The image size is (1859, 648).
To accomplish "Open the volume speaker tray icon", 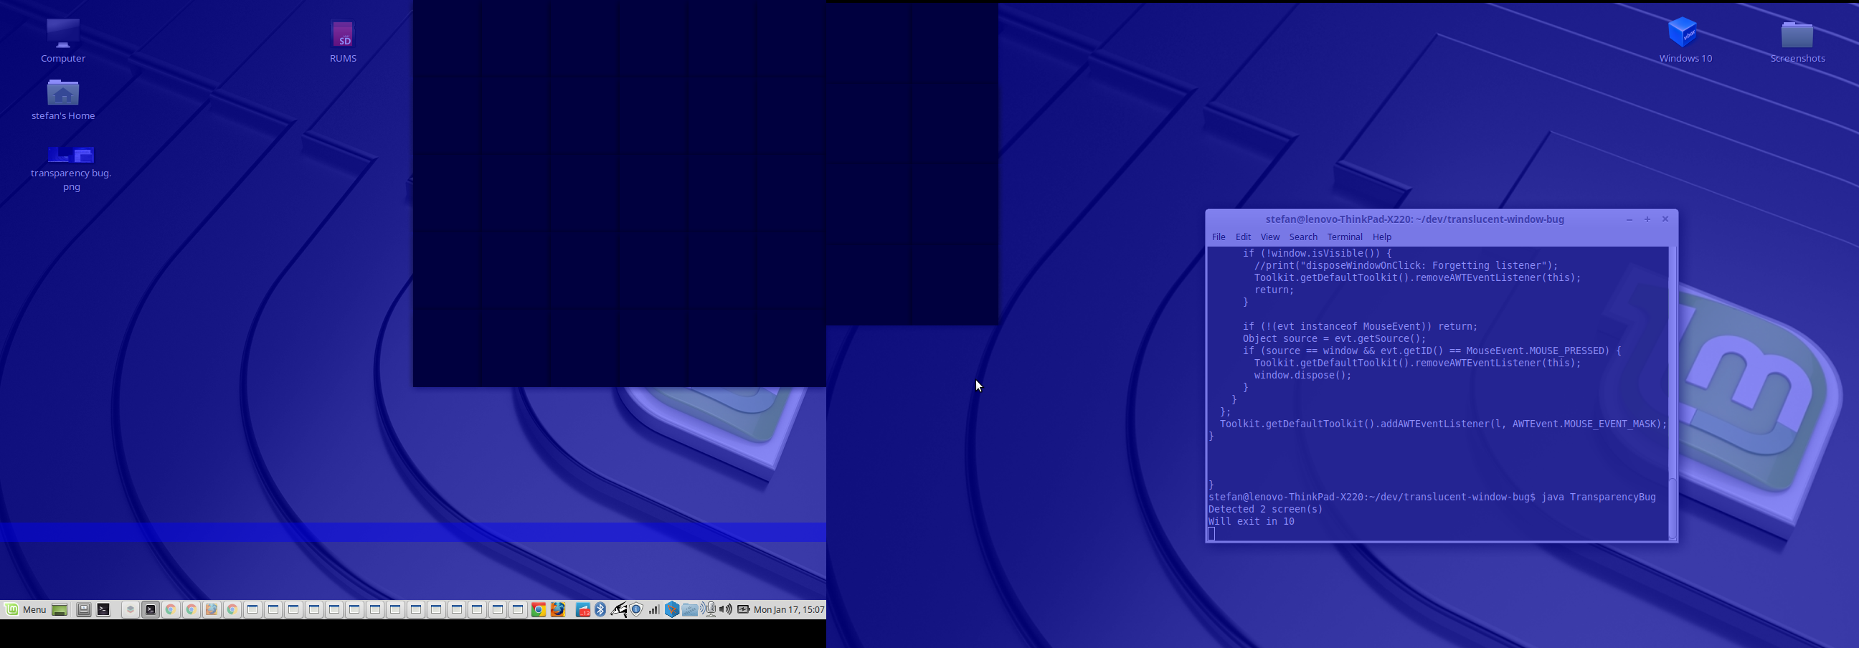I will pos(725,610).
